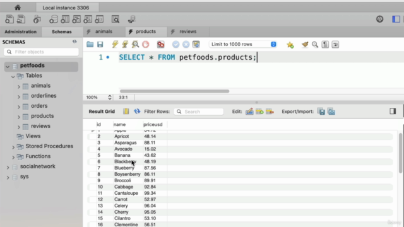Click the Filter objects search field
The image size is (404, 227).
tap(41, 52)
